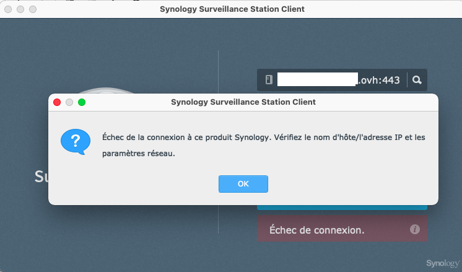Click the green zoom button on the dialog
Viewport: 462px width, 272px height.
(x=81, y=102)
